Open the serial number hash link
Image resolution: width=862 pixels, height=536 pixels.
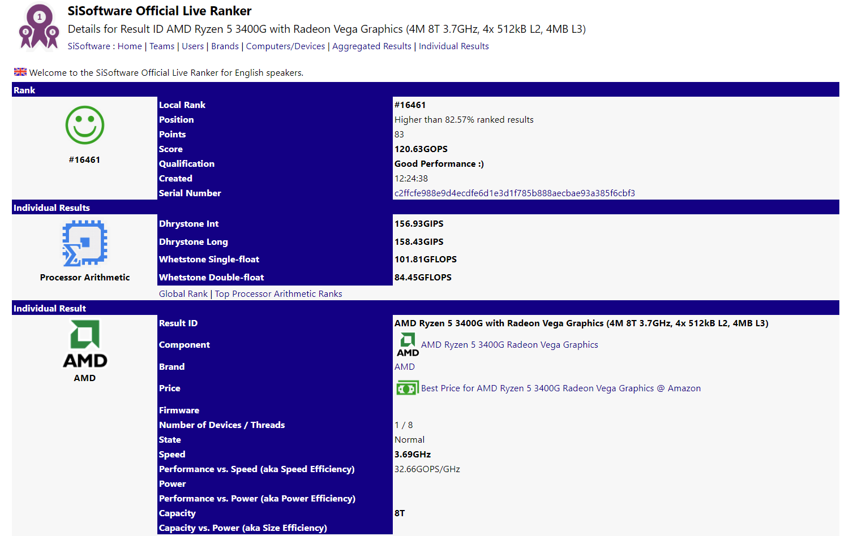[514, 193]
